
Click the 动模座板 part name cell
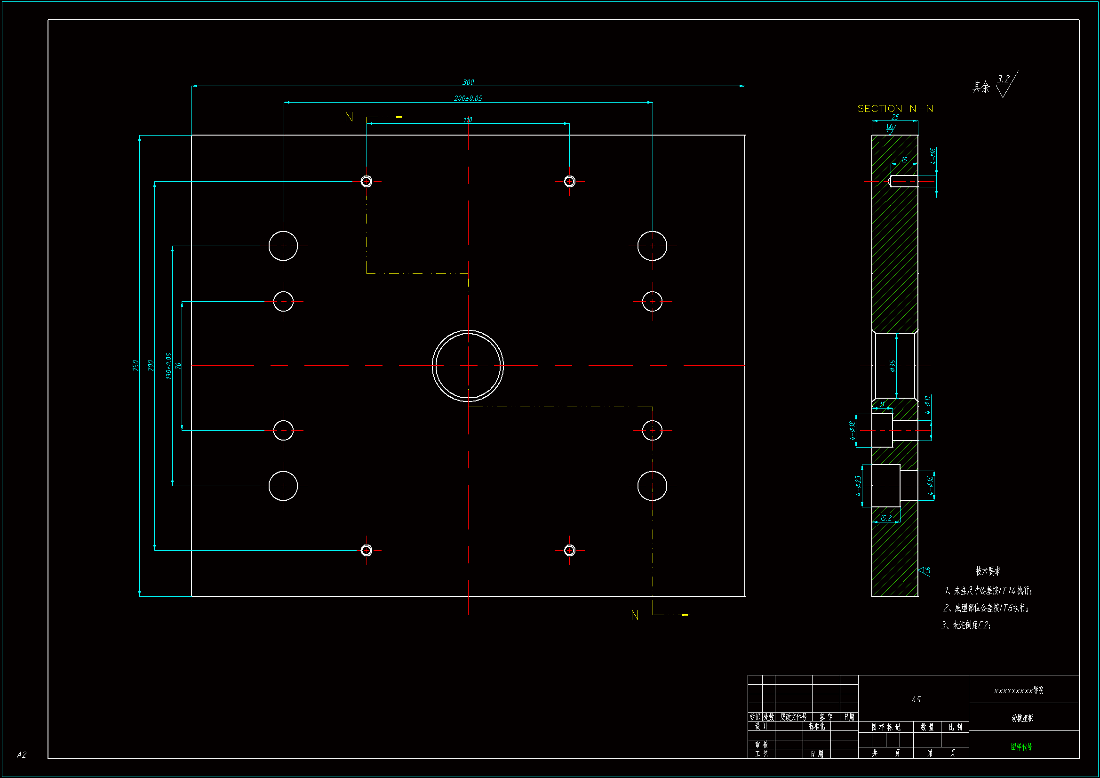(x=1022, y=718)
